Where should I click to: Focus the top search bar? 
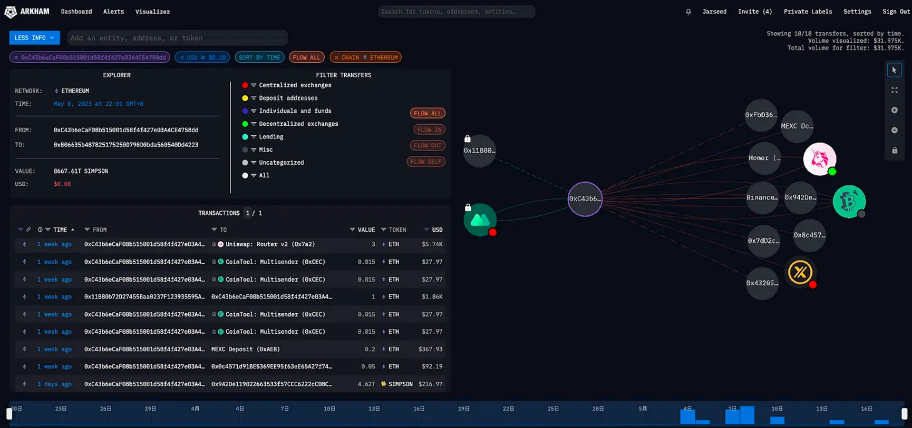(457, 12)
